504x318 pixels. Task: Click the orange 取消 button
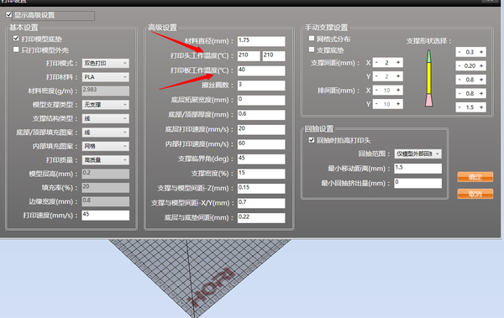point(475,194)
